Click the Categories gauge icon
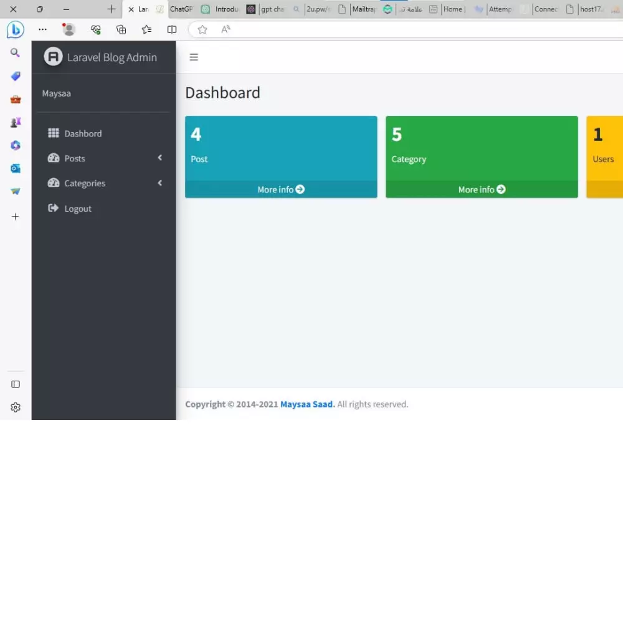The image size is (623, 623). (x=53, y=183)
